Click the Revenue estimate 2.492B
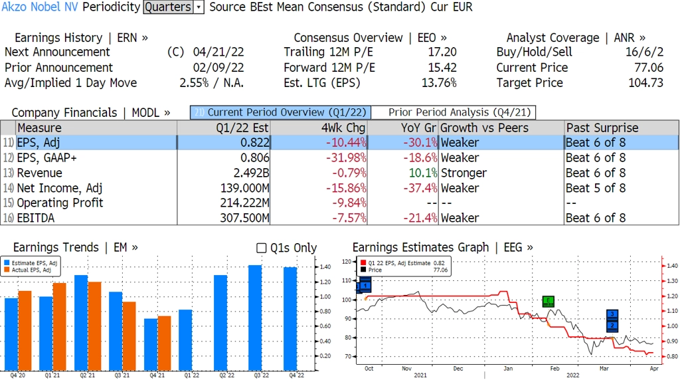 (251, 173)
